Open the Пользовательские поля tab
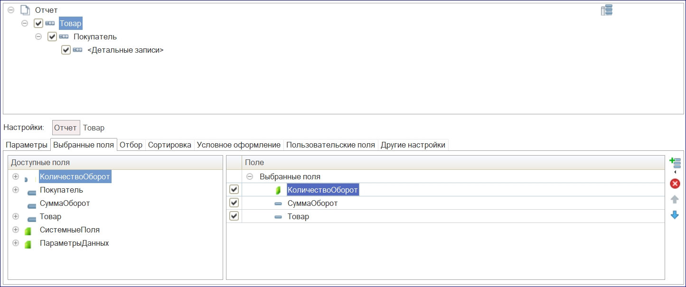The width and height of the screenshot is (686, 287). pos(331,145)
